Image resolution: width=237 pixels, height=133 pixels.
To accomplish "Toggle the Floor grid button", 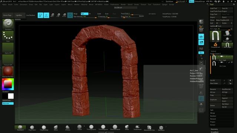I will coord(201,36).
